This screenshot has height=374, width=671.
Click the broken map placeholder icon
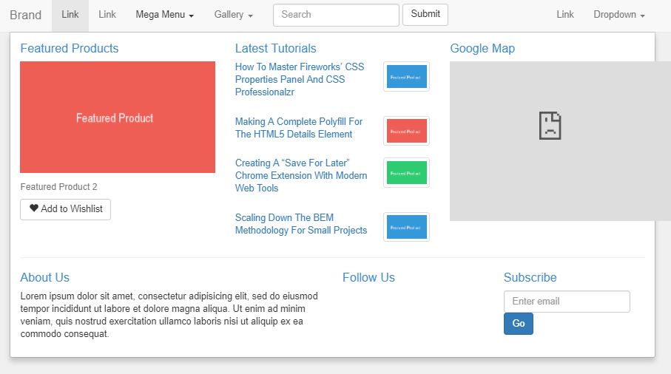[550, 126]
